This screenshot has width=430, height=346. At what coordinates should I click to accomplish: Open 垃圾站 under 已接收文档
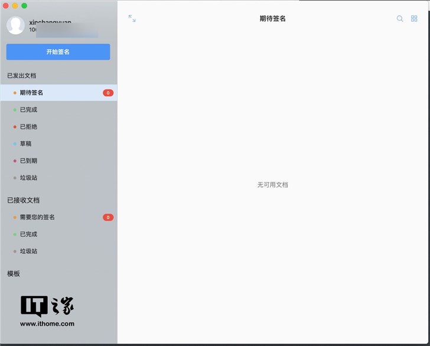tap(28, 251)
